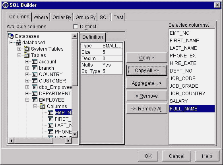This screenshot has height=165, width=223.
Task: Expand the account table node
Action: (x=27, y=62)
